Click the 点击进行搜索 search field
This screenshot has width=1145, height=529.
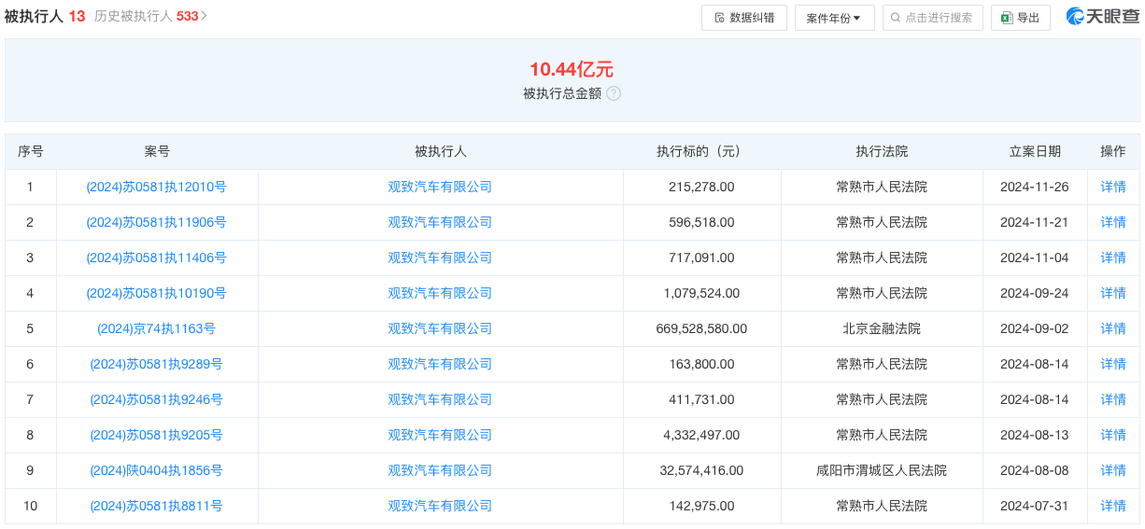tap(933, 18)
